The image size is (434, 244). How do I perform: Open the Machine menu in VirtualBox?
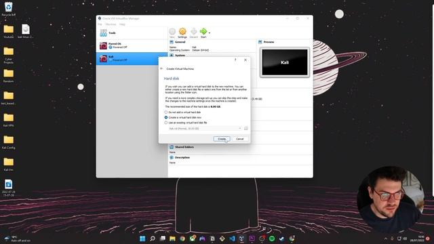[111, 24]
